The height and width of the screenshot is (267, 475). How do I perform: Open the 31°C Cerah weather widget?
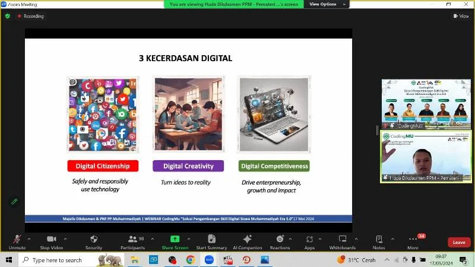coord(357,260)
